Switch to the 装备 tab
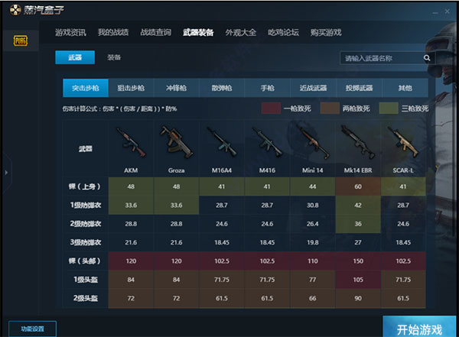This screenshot has width=459, height=337. tap(114, 57)
